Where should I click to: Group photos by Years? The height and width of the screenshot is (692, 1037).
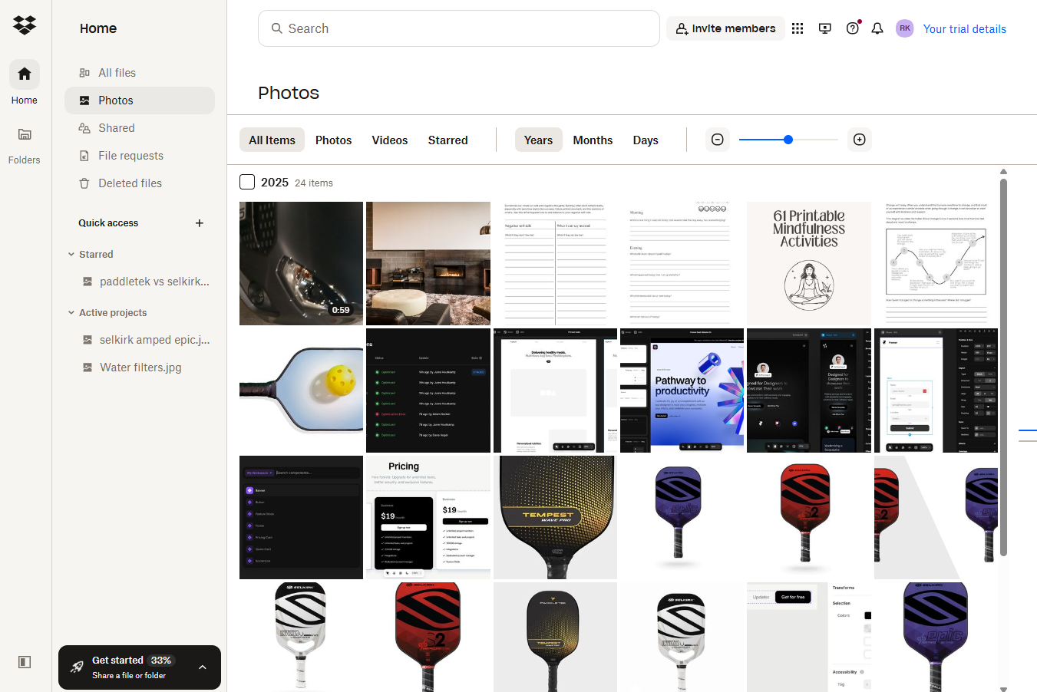[538, 140]
